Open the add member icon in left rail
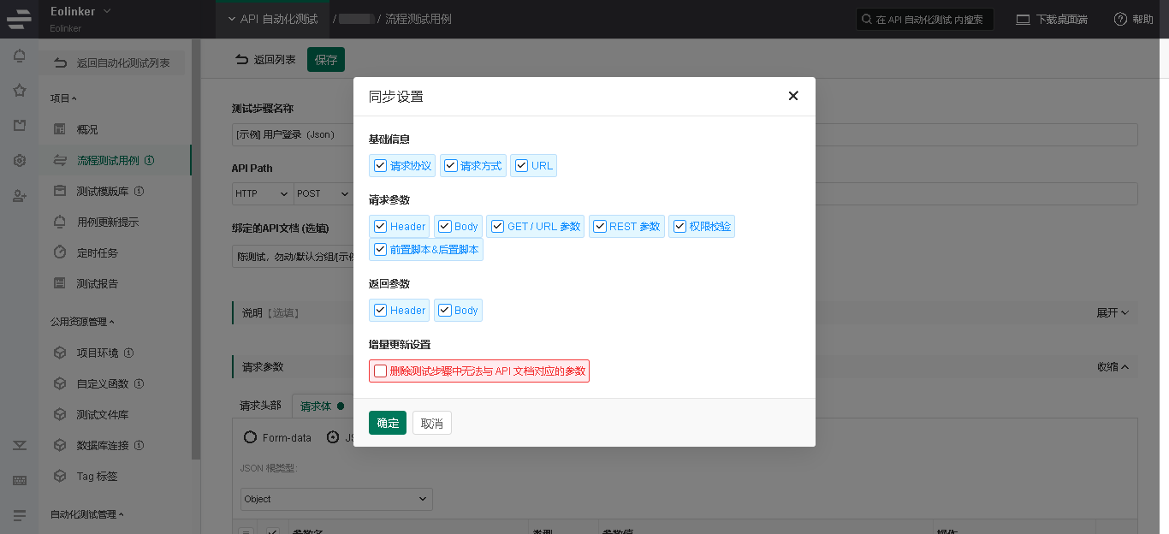 click(x=19, y=196)
